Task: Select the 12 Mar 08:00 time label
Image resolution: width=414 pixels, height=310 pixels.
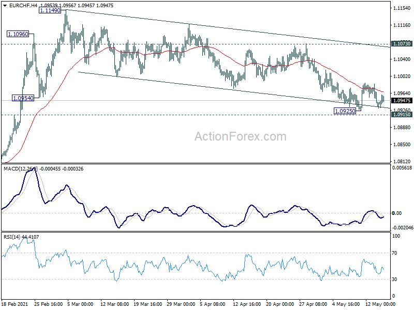Action: tap(114, 304)
